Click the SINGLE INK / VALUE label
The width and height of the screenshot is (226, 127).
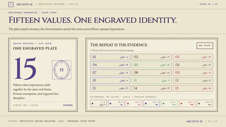(25, 105)
